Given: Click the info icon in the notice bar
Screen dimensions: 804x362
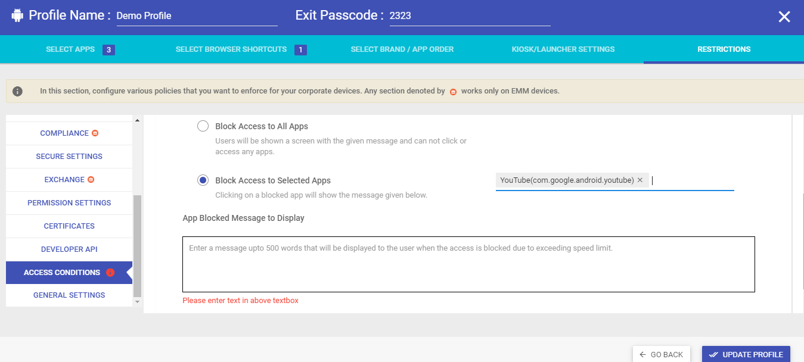Looking at the screenshot, I should pyautogui.click(x=17, y=90).
